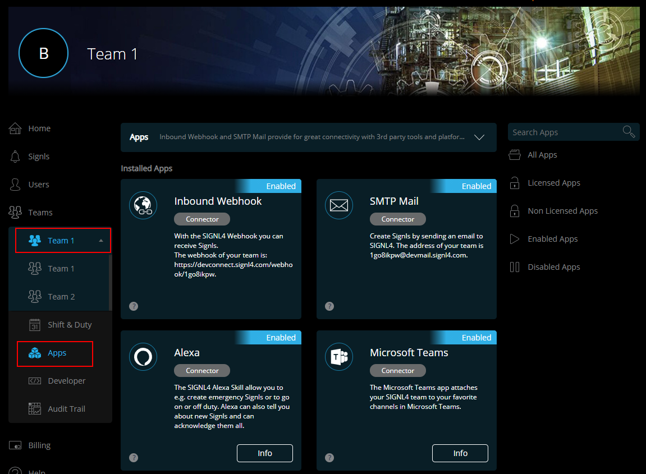
Task: Click the Signls bell icon
Action: [x=15, y=157]
